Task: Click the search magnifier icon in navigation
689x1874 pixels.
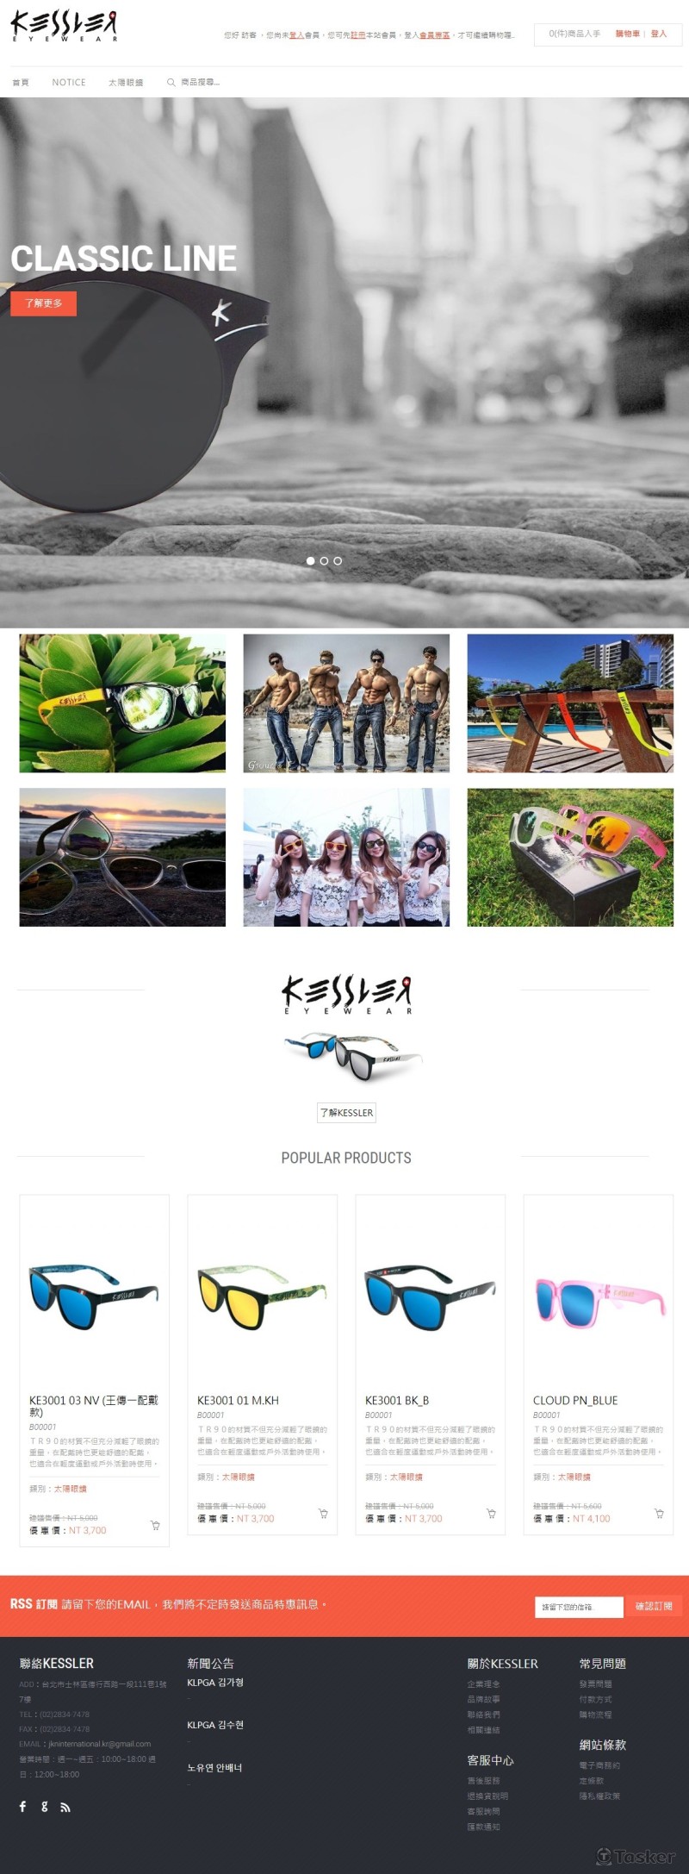Action: pos(171,83)
